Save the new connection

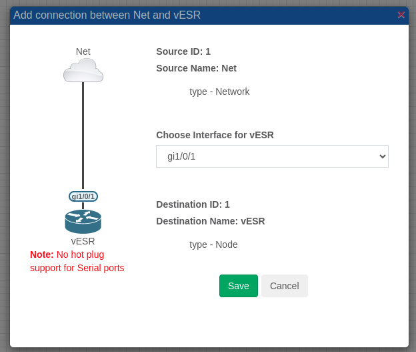click(x=238, y=286)
